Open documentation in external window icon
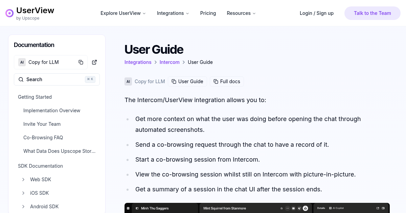This screenshot has width=406, height=213. tap(94, 62)
